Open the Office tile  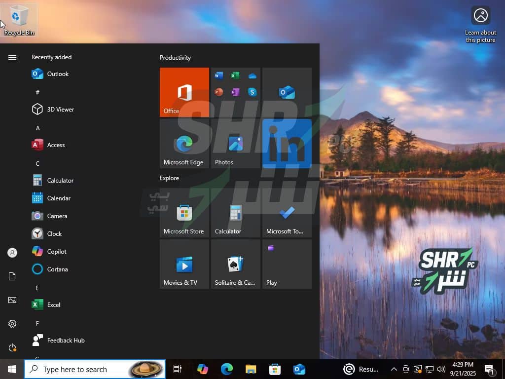point(184,92)
